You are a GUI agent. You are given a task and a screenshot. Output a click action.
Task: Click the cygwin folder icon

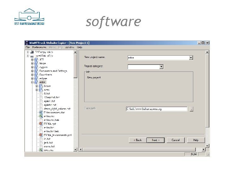(x=37, y=67)
